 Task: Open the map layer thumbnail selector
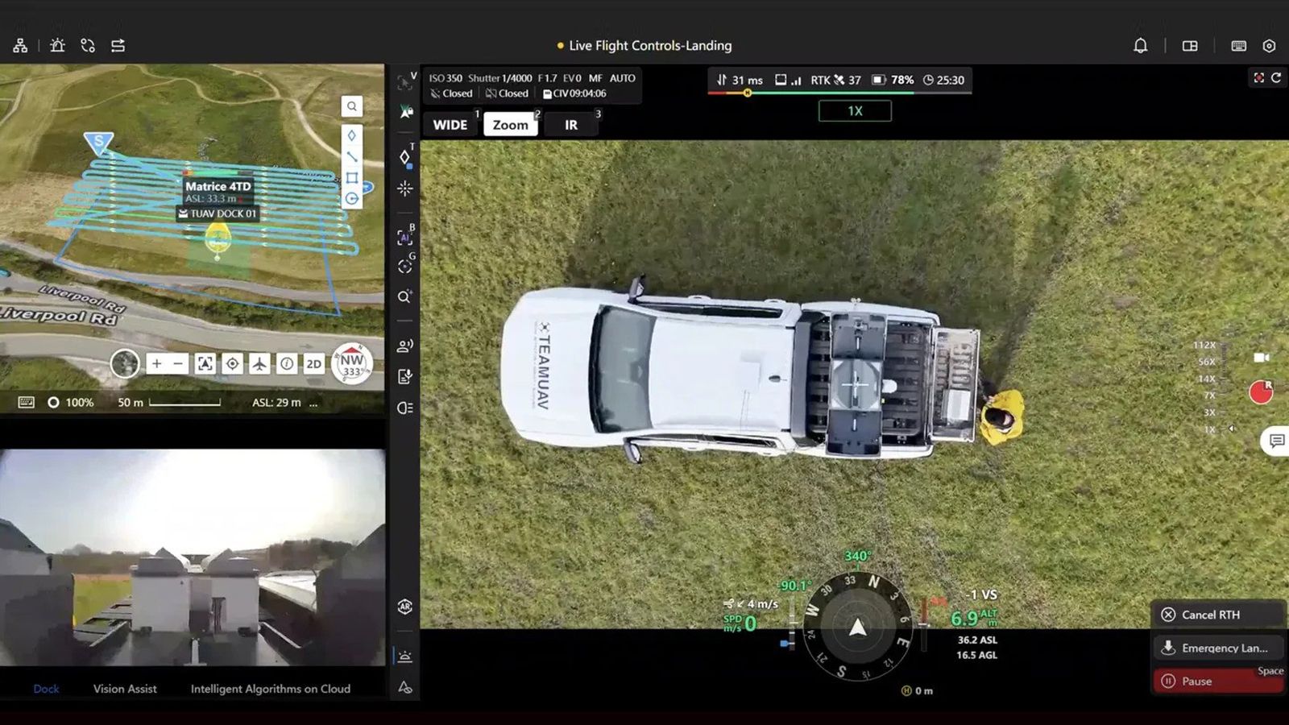pos(125,363)
